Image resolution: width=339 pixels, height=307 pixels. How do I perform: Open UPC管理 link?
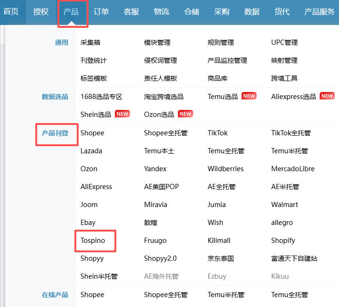(x=284, y=42)
